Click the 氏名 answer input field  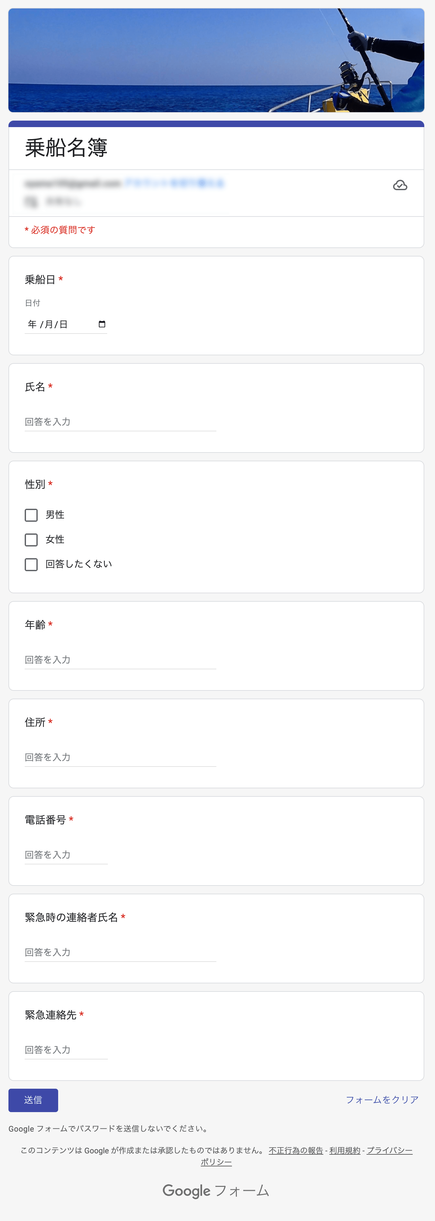coord(120,422)
